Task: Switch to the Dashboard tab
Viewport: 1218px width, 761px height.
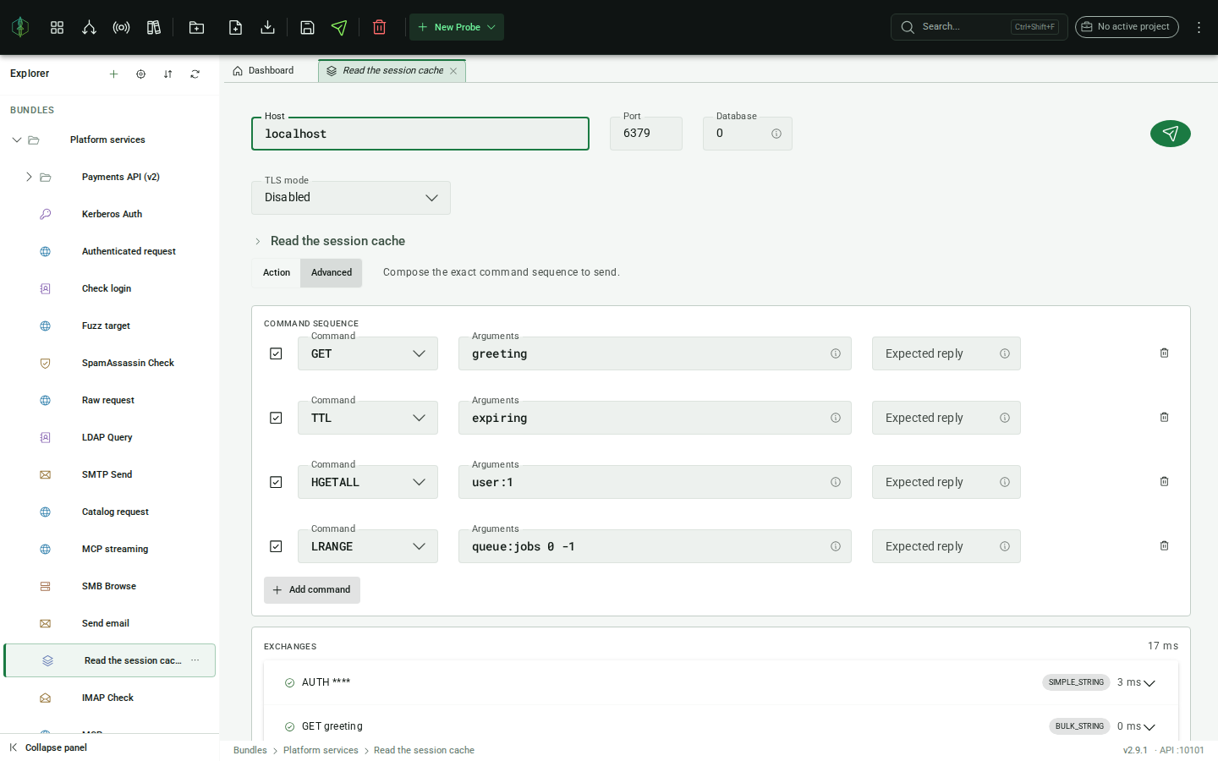Action: click(x=264, y=71)
